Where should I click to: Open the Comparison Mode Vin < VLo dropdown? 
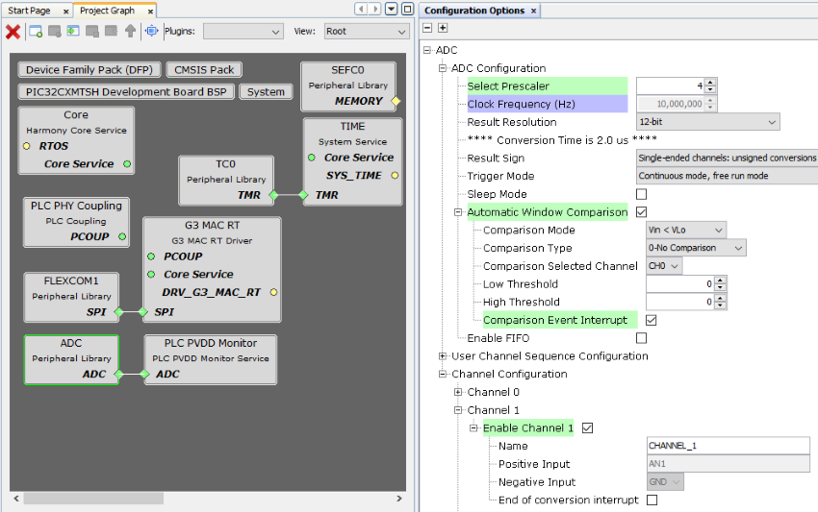685,231
